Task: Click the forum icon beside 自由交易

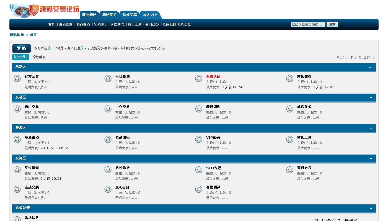Action: (17, 109)
